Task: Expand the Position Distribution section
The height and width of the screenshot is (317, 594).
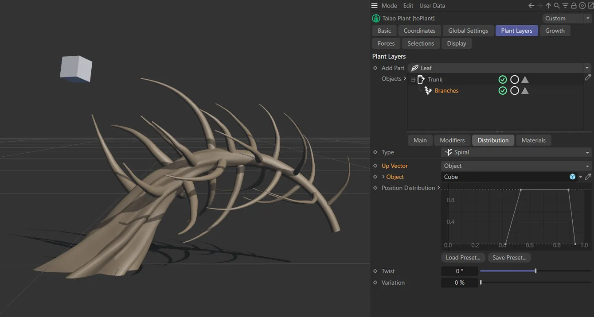Action: 438,187
